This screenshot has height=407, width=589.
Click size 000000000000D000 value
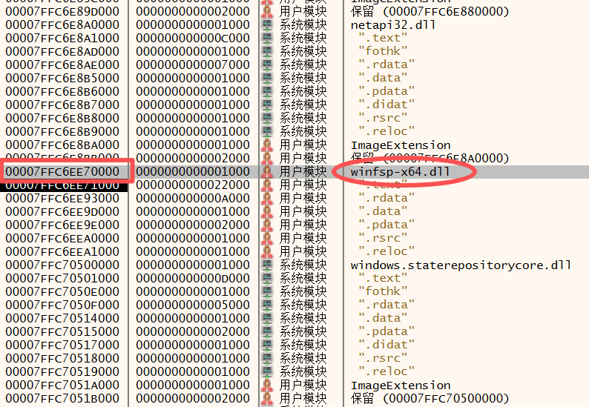[x=193, y=278]
